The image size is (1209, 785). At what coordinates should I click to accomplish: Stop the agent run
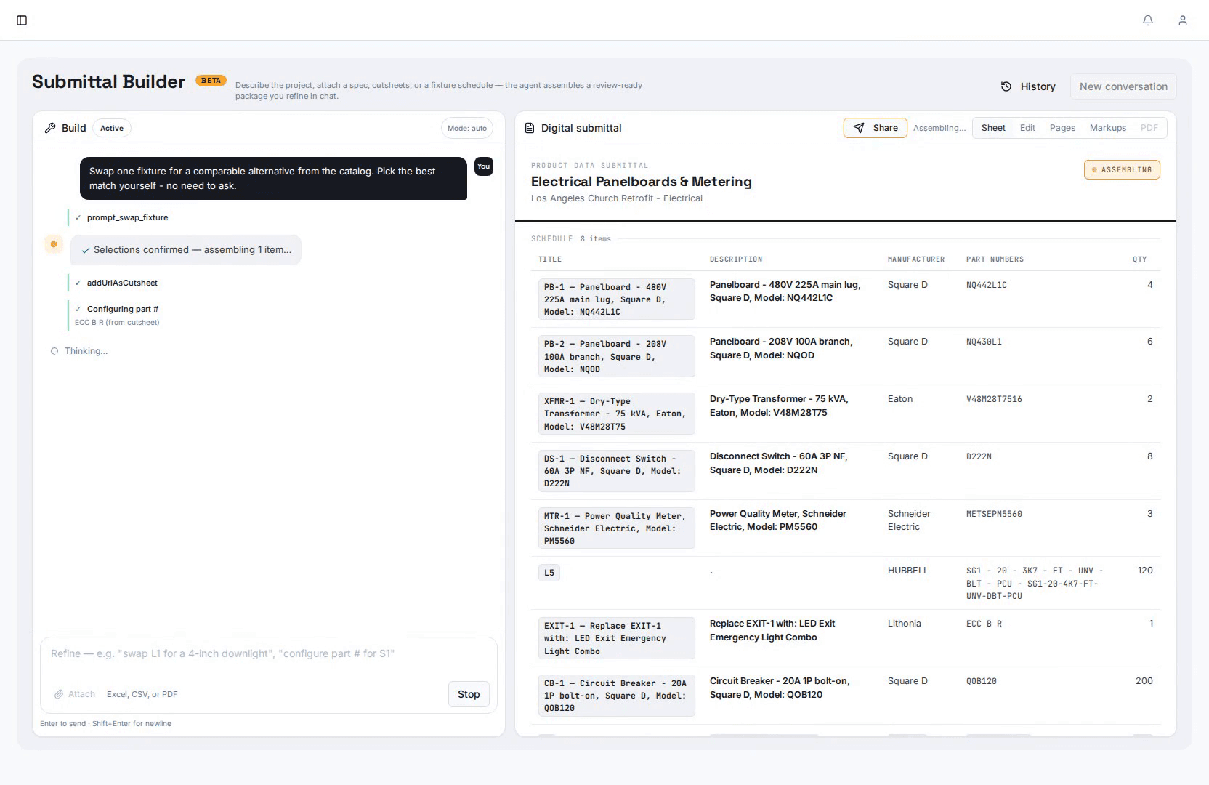coord(469,694)
